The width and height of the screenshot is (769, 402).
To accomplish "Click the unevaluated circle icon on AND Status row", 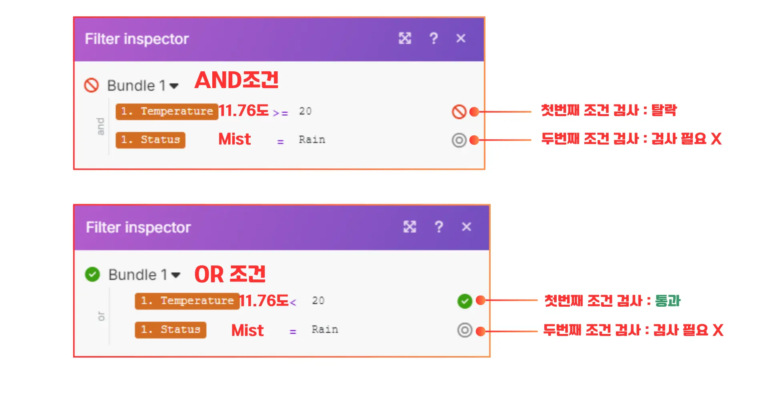I will point(459,140).
